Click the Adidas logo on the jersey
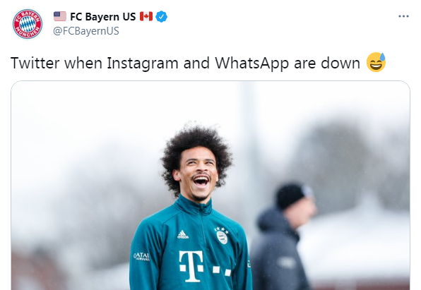This screenshot has width=421, height=290. coord(182,234)
